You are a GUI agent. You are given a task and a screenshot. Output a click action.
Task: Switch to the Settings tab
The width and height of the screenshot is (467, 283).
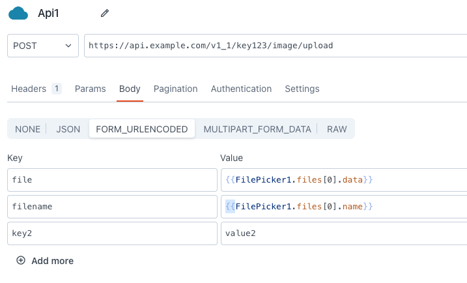tap(302, 89)
